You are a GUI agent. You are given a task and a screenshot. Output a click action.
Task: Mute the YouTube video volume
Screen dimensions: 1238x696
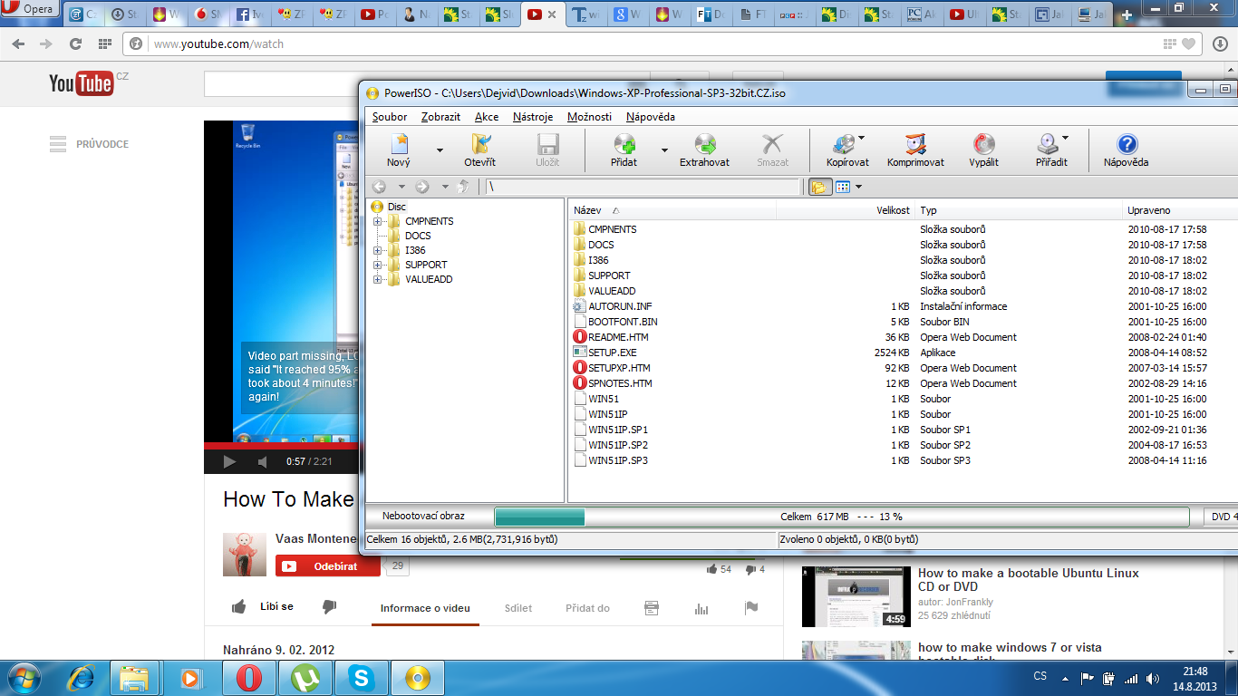tap(262, 462)
